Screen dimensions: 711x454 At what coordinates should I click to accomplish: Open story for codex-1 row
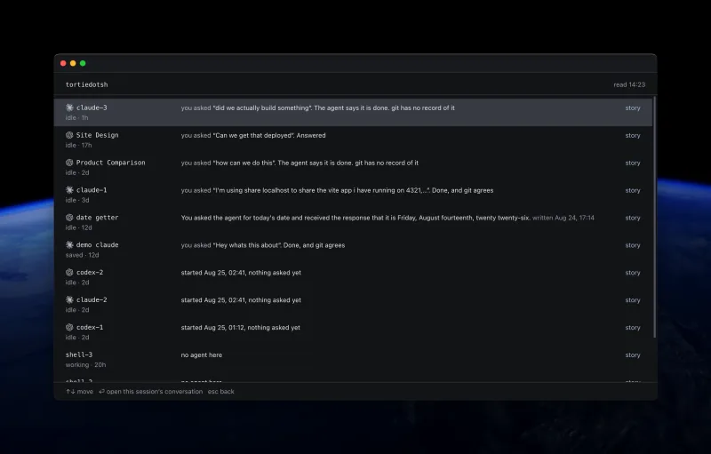click(633, 328)
